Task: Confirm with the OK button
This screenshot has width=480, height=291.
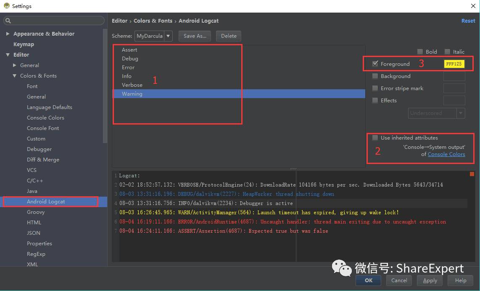Action: point(369,281)
